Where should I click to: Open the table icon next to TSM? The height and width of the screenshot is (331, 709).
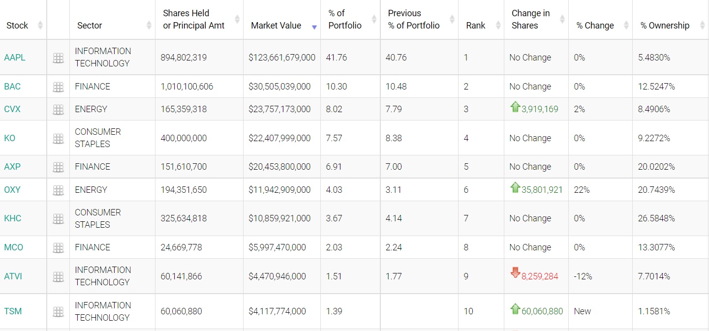pos(58,312)
